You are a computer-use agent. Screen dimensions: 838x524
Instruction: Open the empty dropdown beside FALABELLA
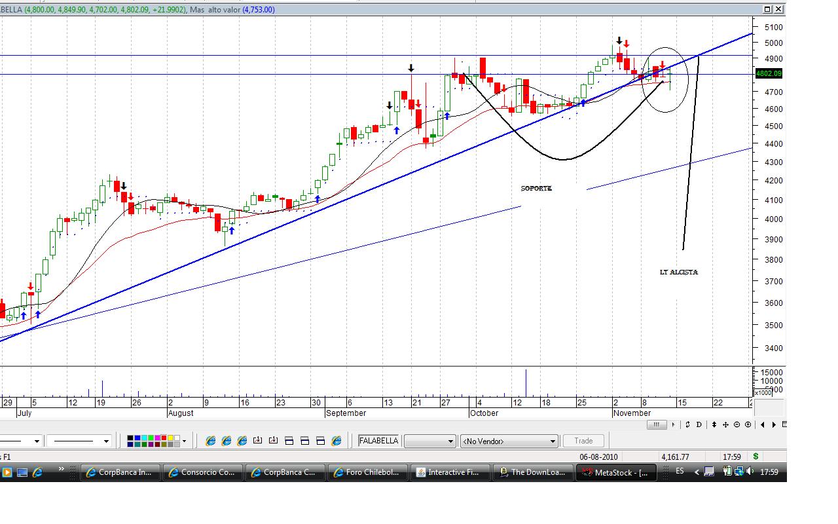(430, 441)
